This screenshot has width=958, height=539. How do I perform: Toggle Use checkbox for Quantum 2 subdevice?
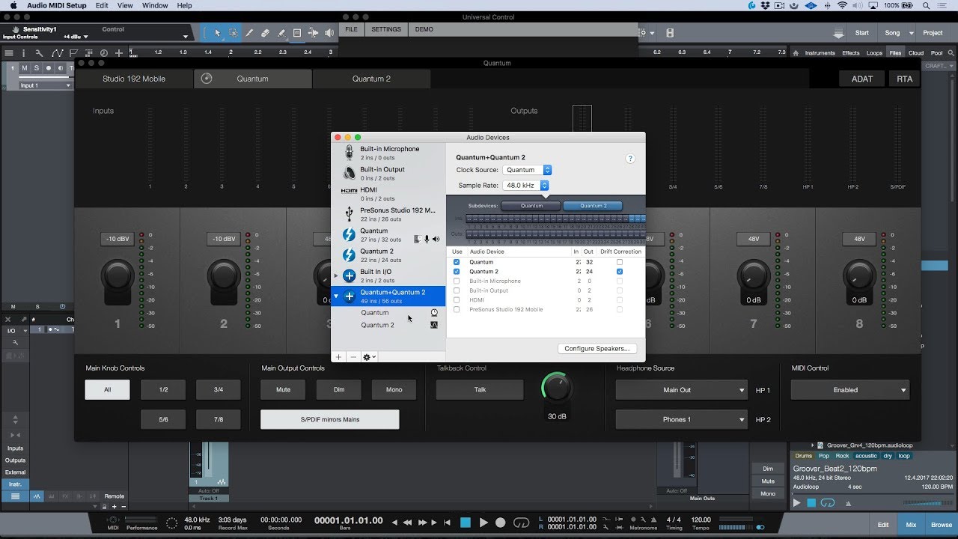[x=457, y=272]
